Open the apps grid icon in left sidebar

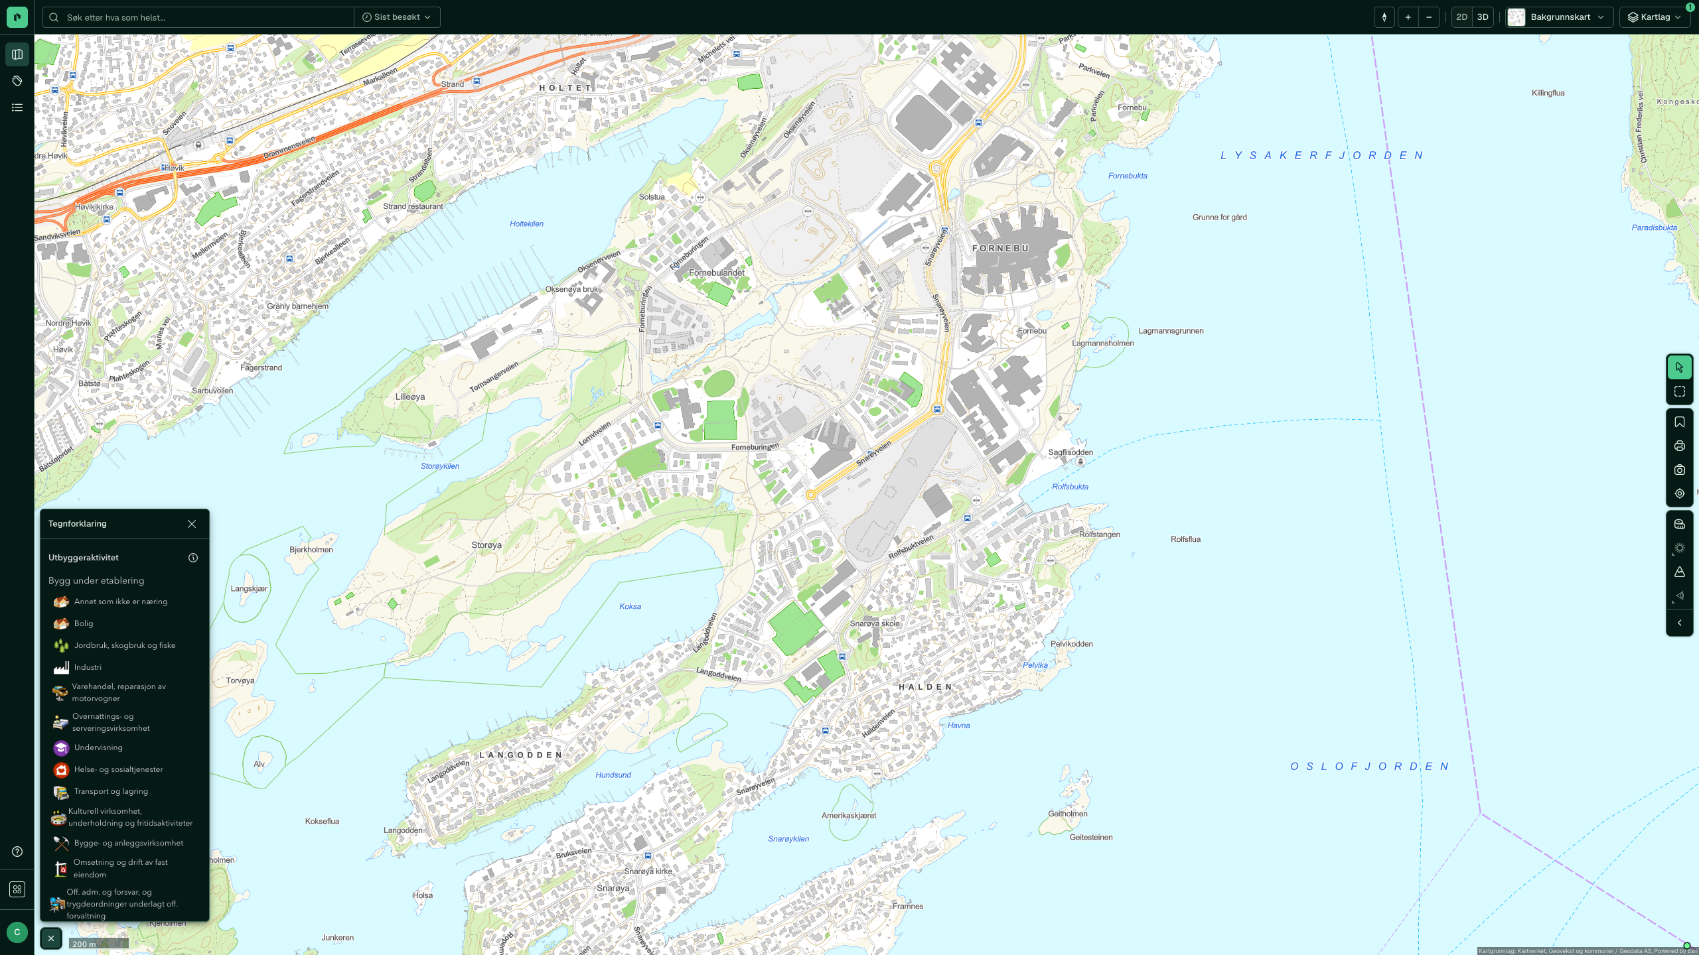[x=17, y=889]
